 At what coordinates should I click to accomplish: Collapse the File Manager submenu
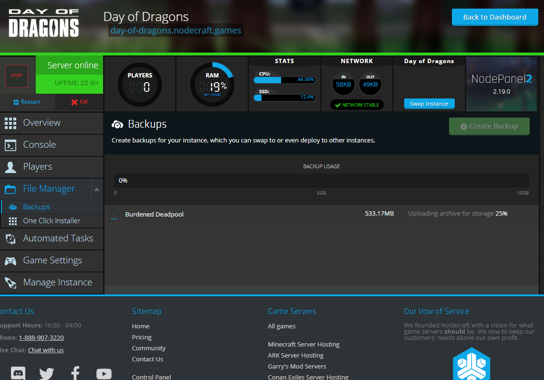point(97,189)
